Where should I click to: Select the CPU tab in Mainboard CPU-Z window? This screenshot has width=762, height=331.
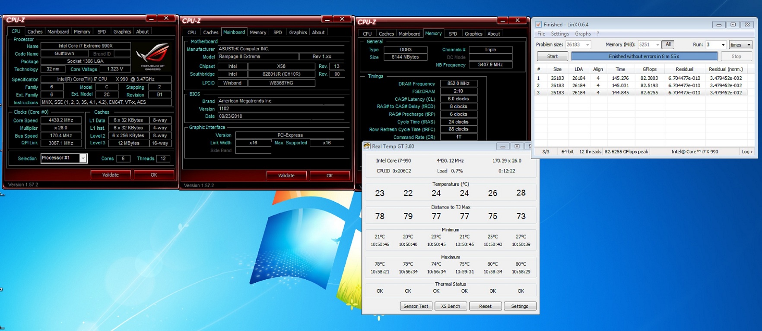pos(192,32)
